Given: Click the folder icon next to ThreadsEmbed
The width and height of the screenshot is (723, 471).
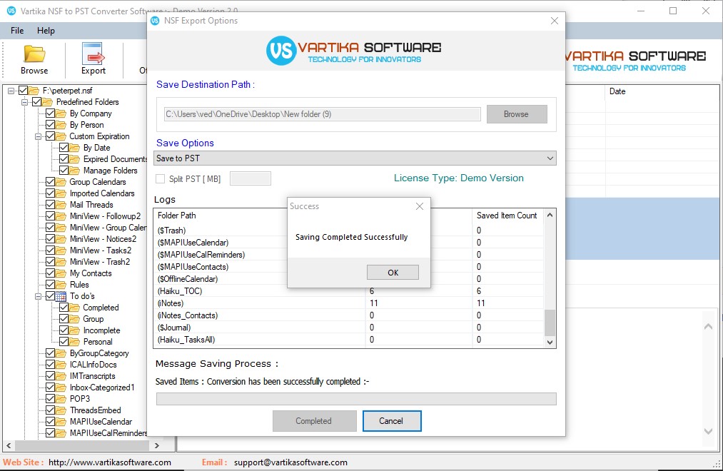Looking at the screenshot, I should click(61, 410).
